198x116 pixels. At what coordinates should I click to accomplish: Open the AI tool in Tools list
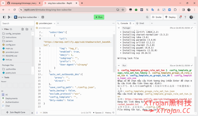point(7,95)
